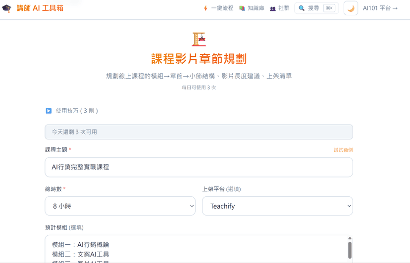Click the 預計模組 text area scrollbar thumb
The image size is (410, 263).
tap(350, 250)
